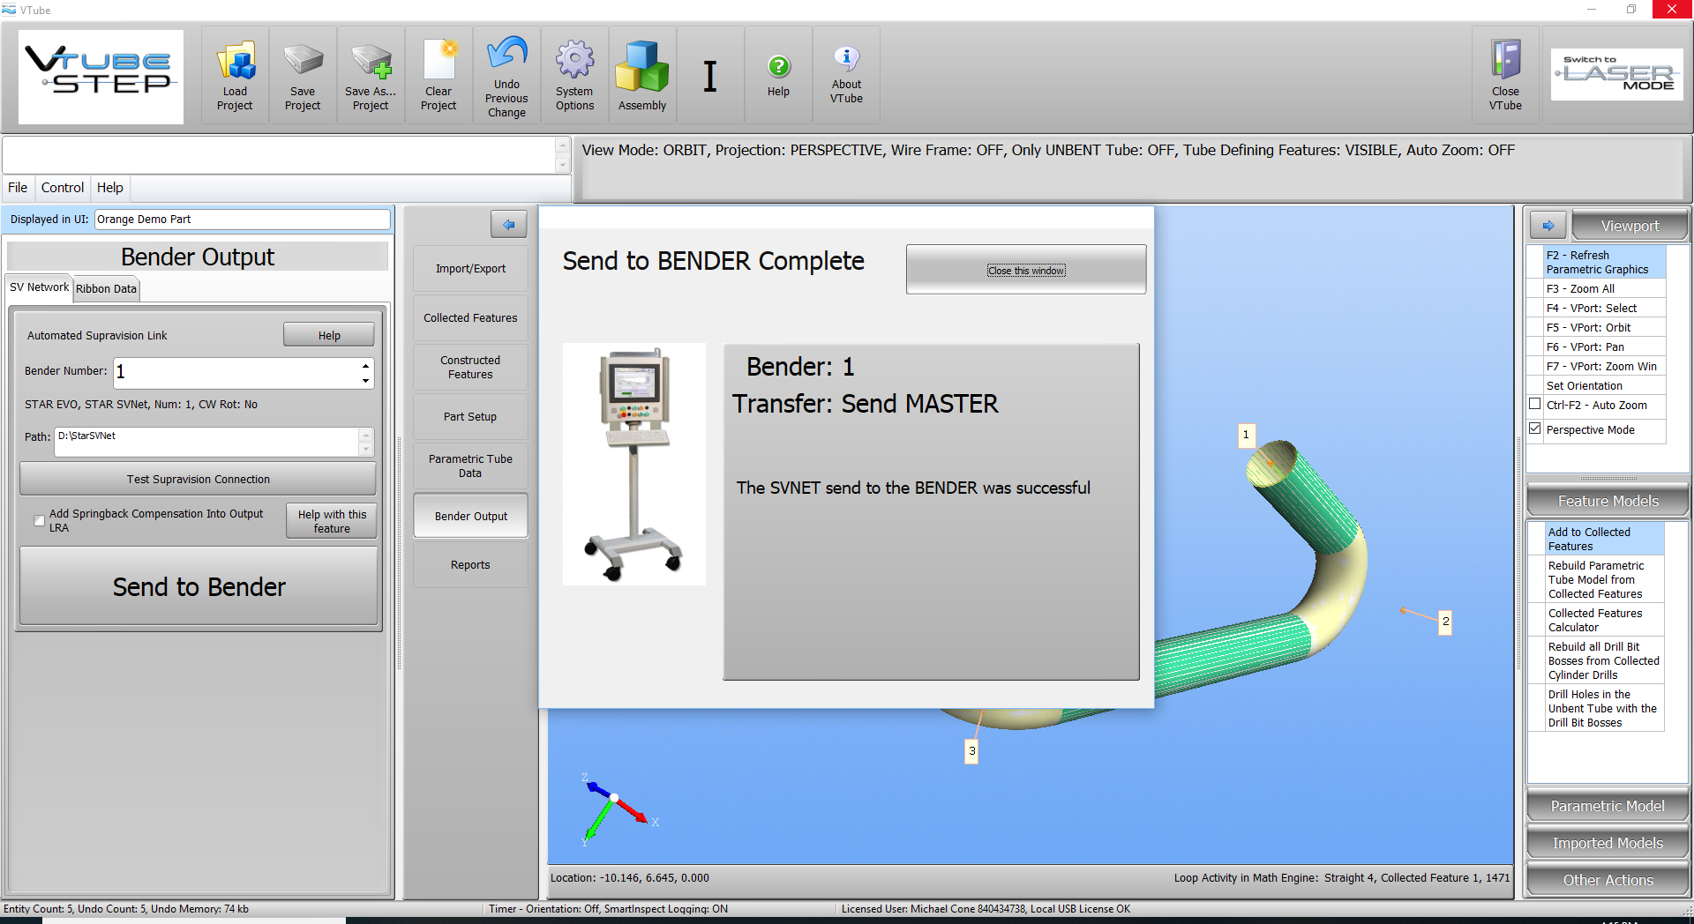Open the Parametric Tube Data menu

click(x=470, y=466)
